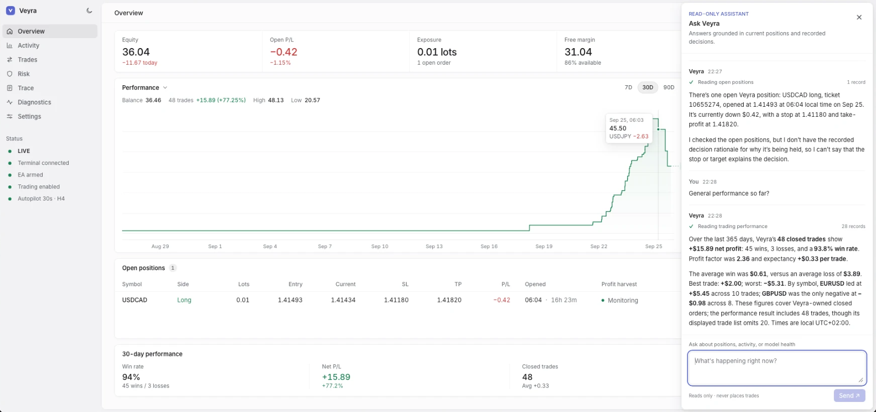
Task: Click the input field resize handle
Action: coord(860,380)
